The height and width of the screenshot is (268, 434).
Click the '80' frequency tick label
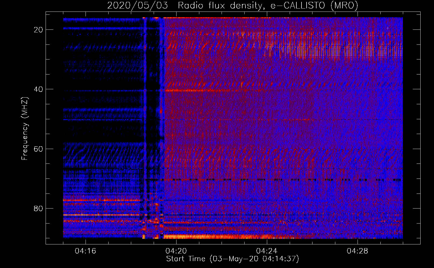[x=38, y=208]
